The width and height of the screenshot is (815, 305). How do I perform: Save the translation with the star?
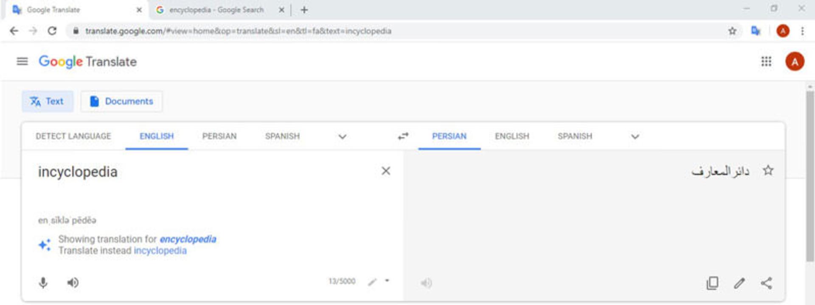tap(768, 171)
